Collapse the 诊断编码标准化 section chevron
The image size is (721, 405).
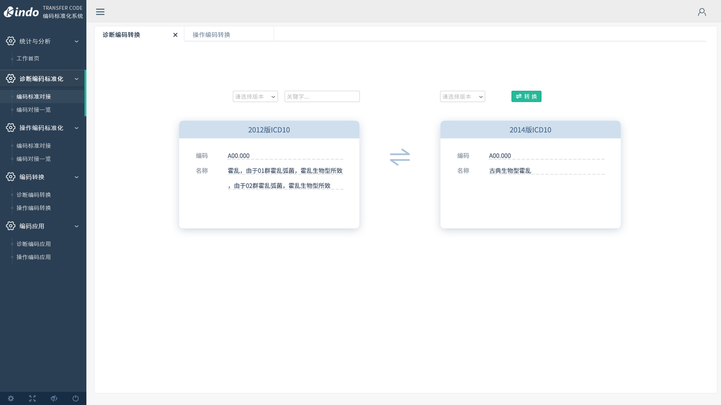(77, 79)
